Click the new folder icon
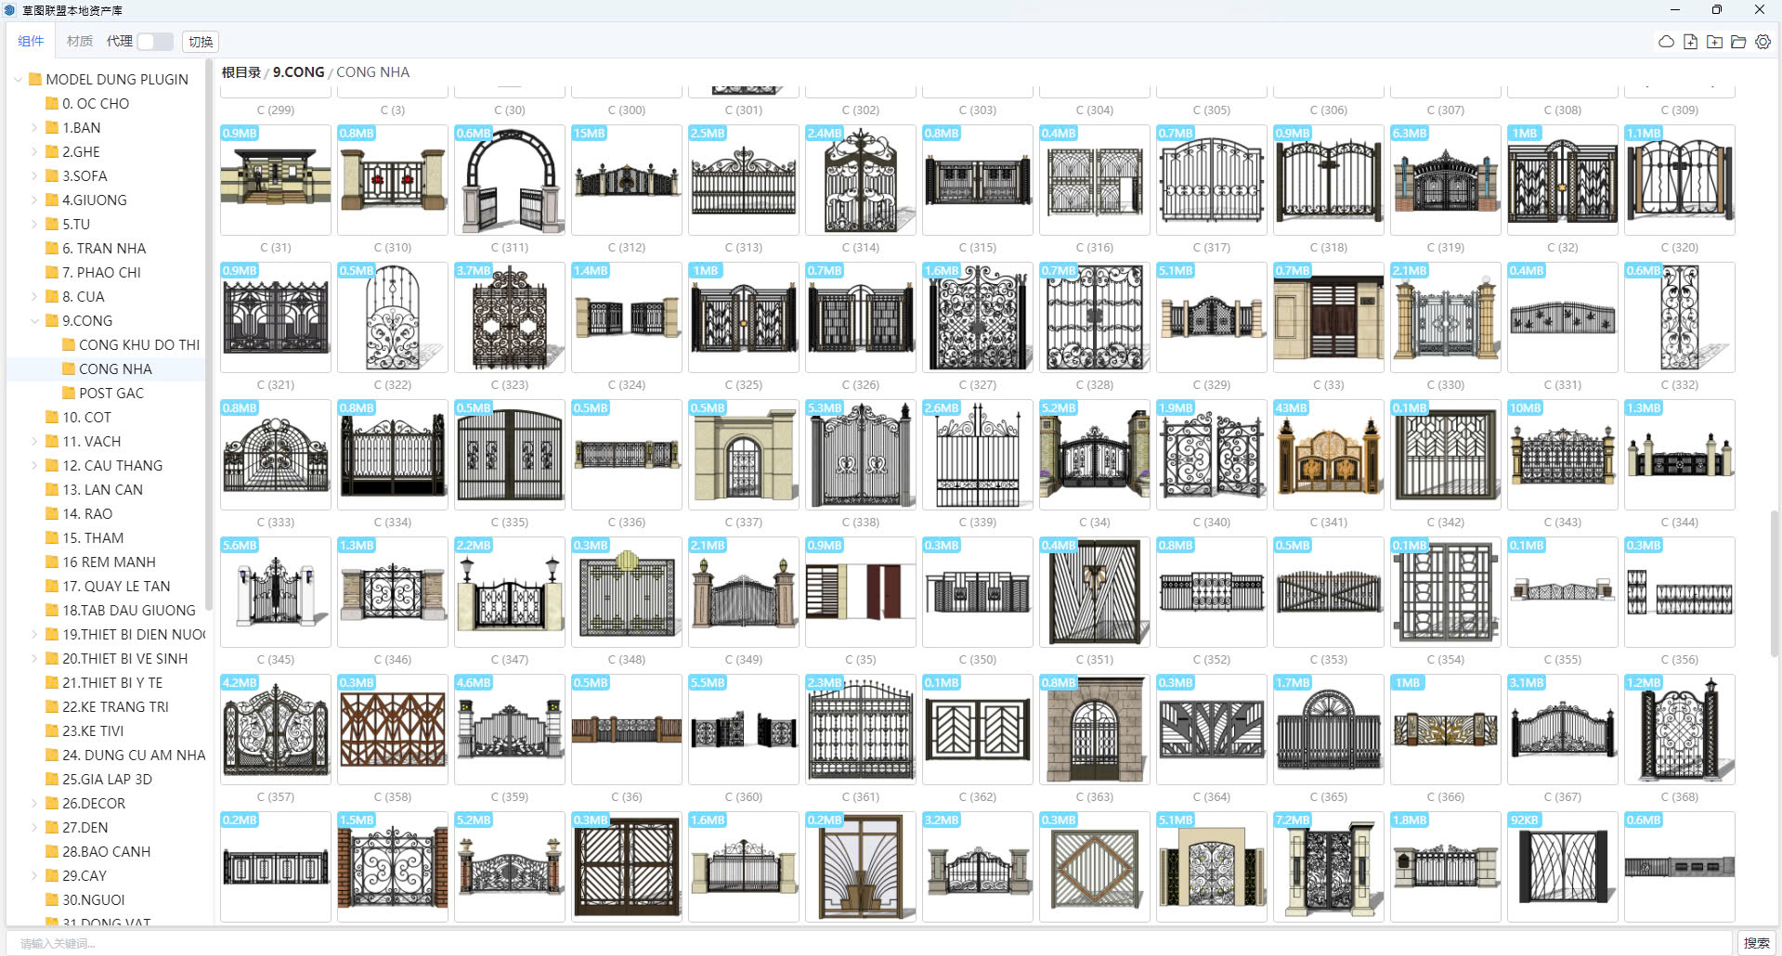The image size is (1782, 956). coord(1714,42)
